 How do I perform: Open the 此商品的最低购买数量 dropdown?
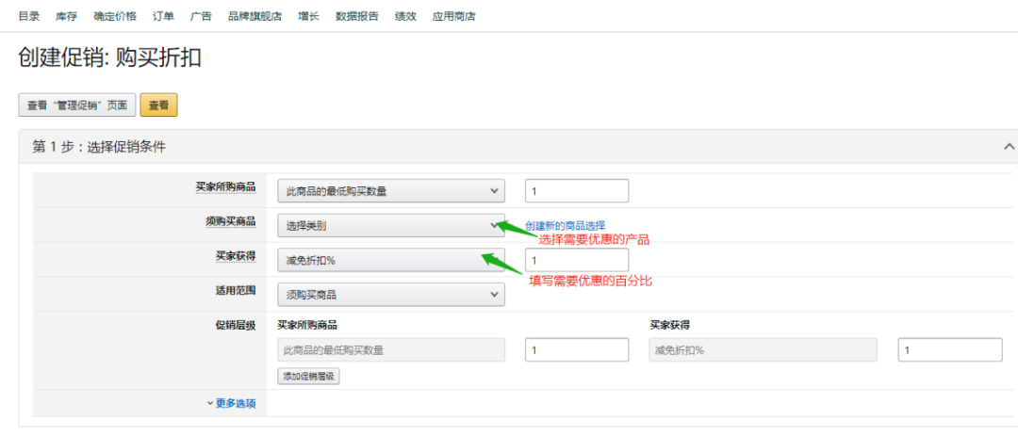pos(391,191)
